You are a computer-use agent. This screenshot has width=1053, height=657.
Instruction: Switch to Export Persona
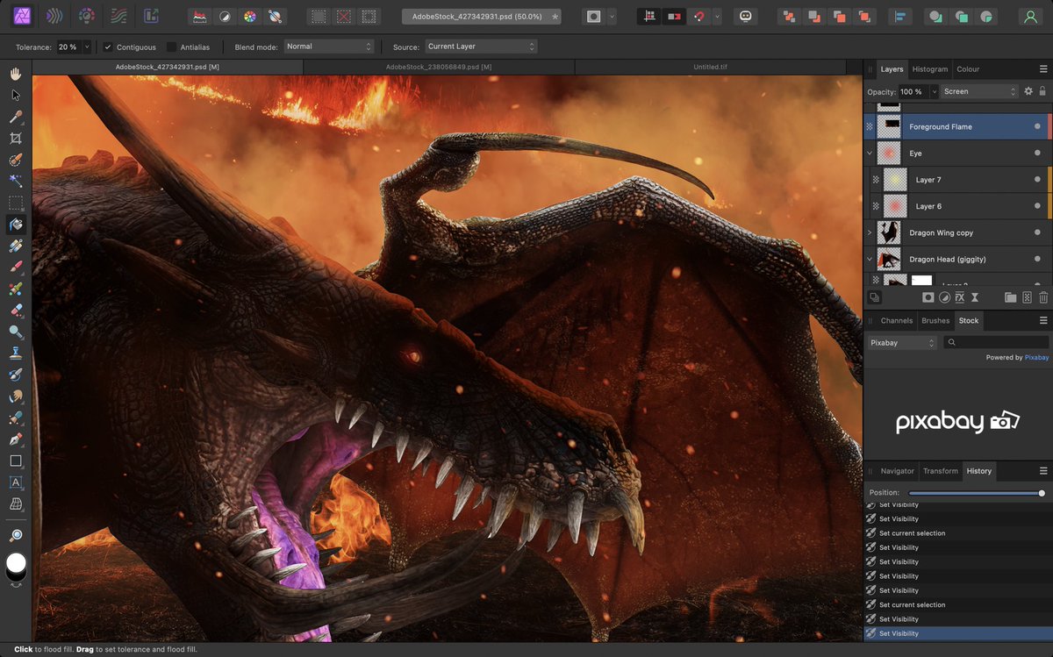tap(151, 16)
